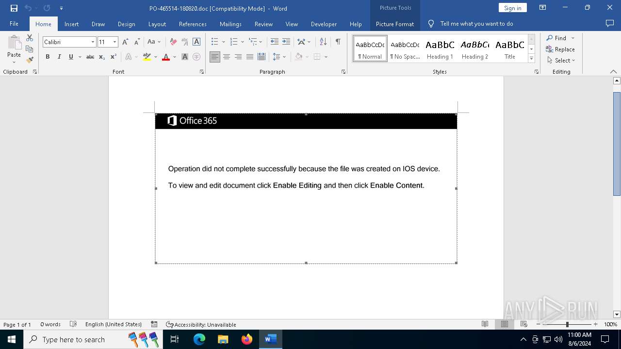Click the Tell me what you want field

click(x=476, y=24)
